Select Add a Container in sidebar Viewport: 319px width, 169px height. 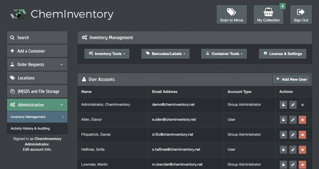(x=37, y=51)
